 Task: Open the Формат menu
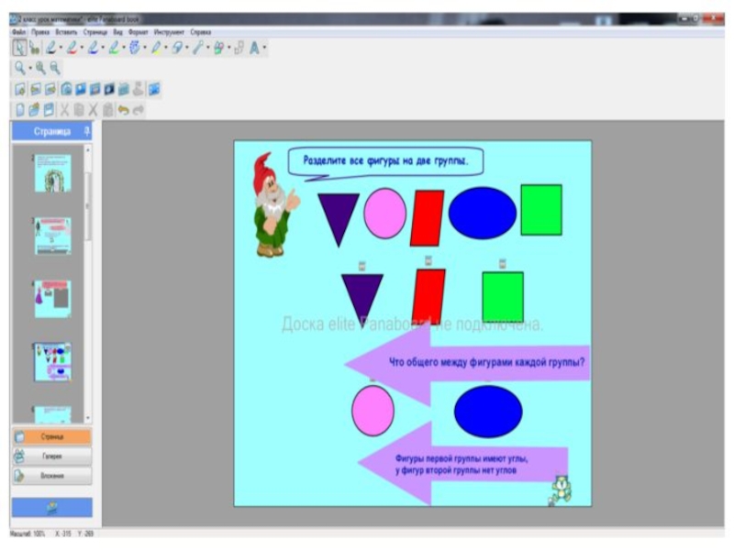(139, 31)
